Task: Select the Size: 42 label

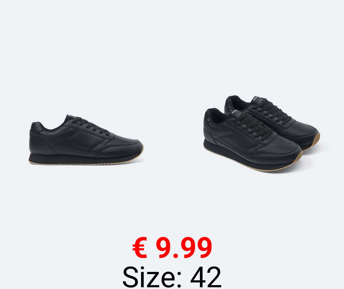Action: point(172,277)
